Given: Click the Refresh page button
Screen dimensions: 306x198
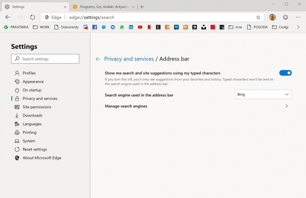Looking at the screenshot, I should [33, 17].
